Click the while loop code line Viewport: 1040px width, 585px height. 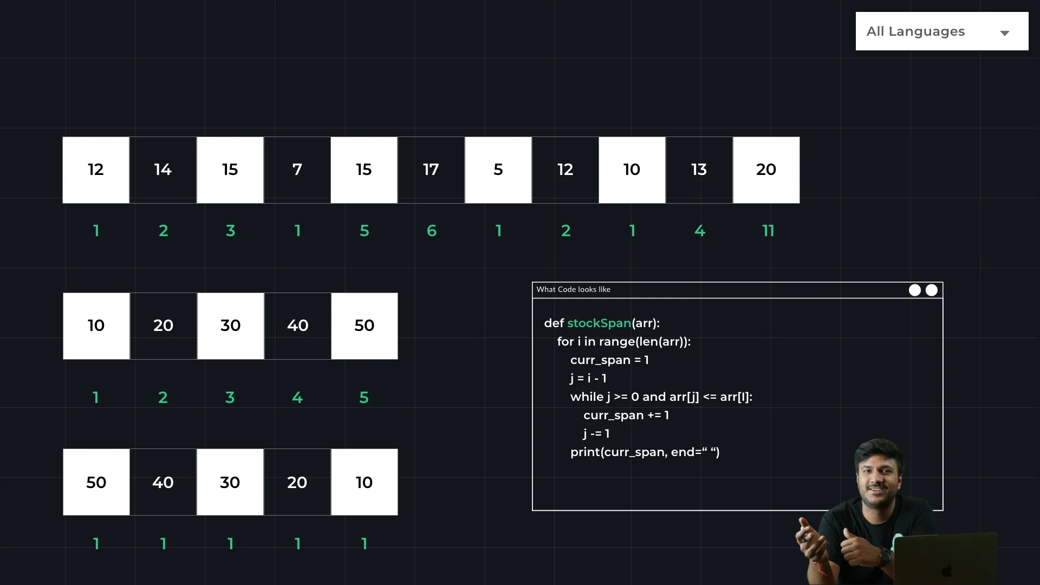661,397
